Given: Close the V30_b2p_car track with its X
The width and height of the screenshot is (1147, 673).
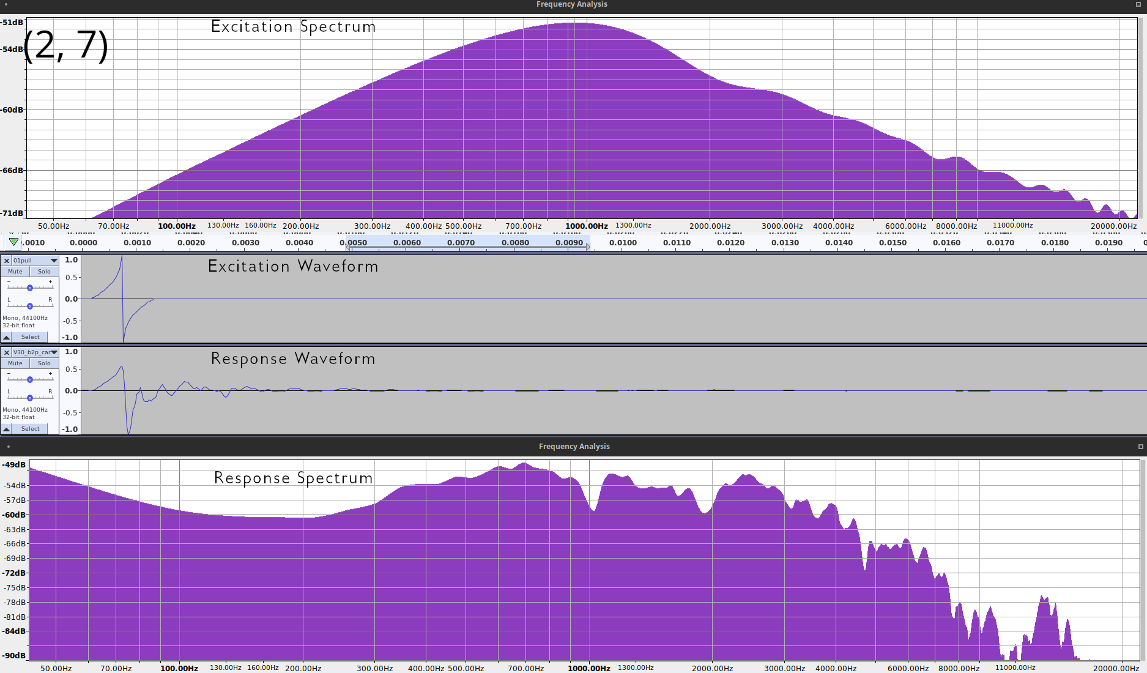Looking at the screenshot, I should coord(7,352).
